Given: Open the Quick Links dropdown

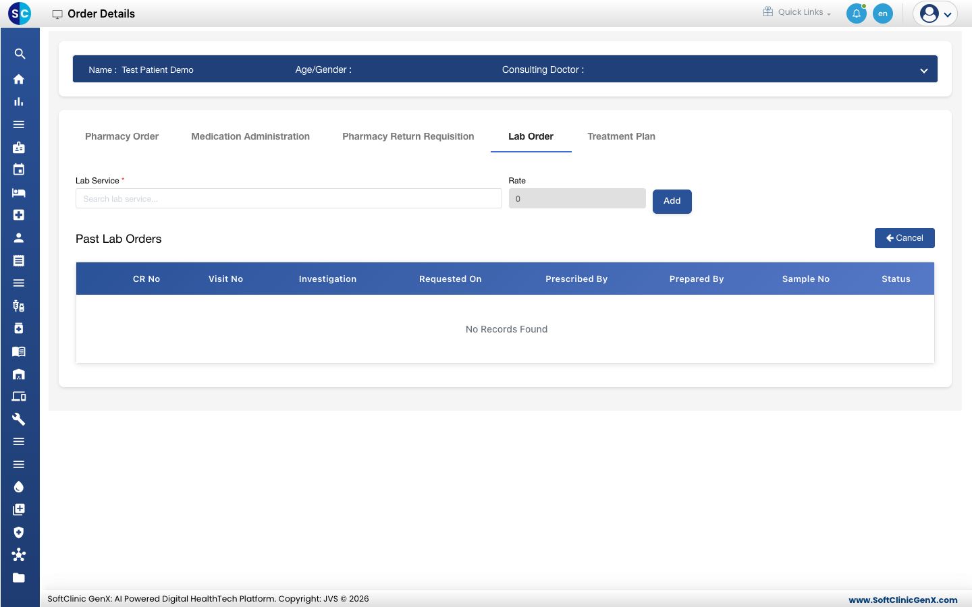Looking at the screenshot, I should coord(797,12).
